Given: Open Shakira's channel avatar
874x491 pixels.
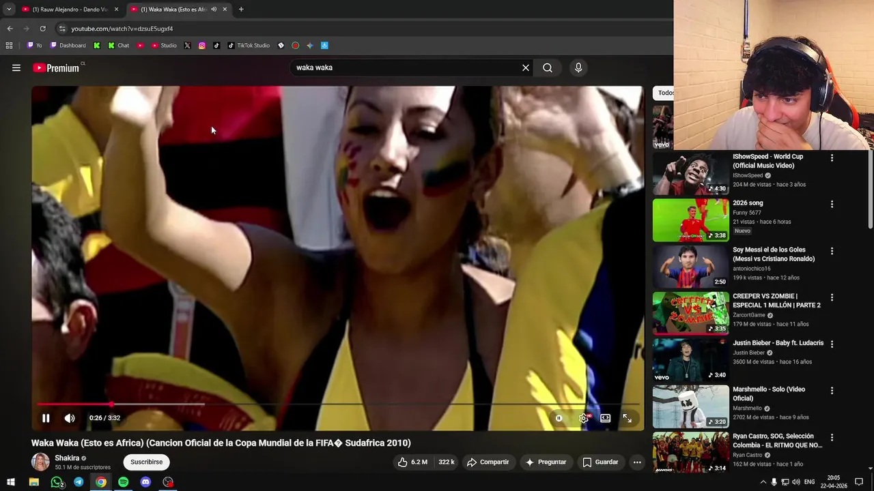Looking at the screenshot, I should pyautogui.click(x=40, y=462).
